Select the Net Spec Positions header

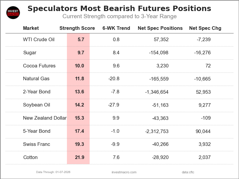click(x=160, y=28)
